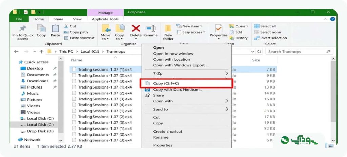This screenshot has height=157, width=347.
Task: Click the red Delete X icon
Action: 136,28
